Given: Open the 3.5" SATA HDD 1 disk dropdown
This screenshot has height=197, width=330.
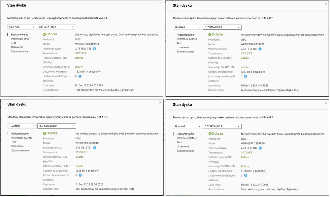Looking at the screenshot, I should coord(57,27).
